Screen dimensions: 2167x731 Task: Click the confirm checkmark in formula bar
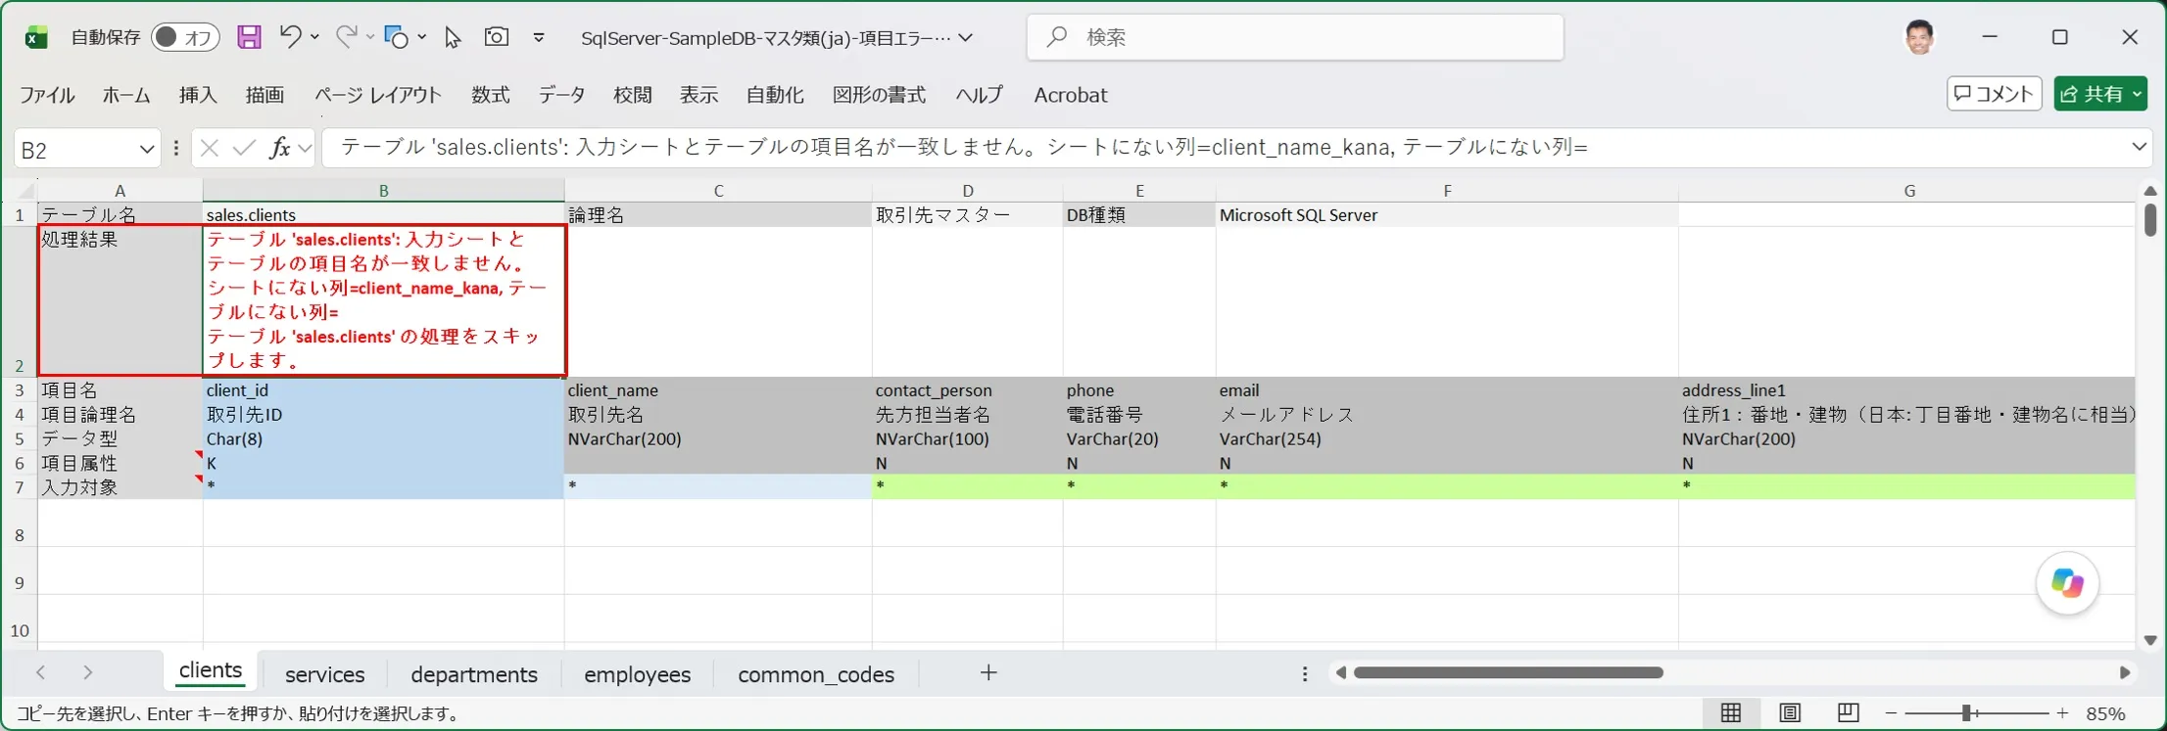point(244,148)
